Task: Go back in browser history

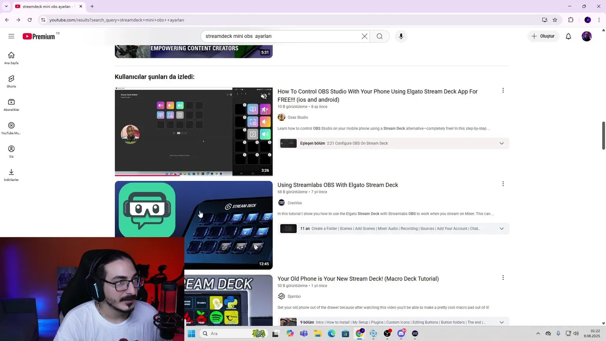Action: point(7,20)
